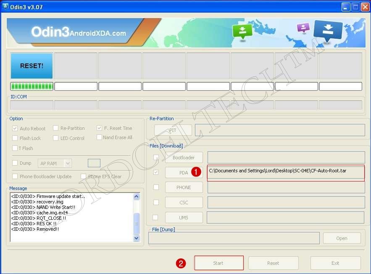Check the PHONE file checkbox
The image size is (371, 274).
pyautogui.click(x=156, y=187)
